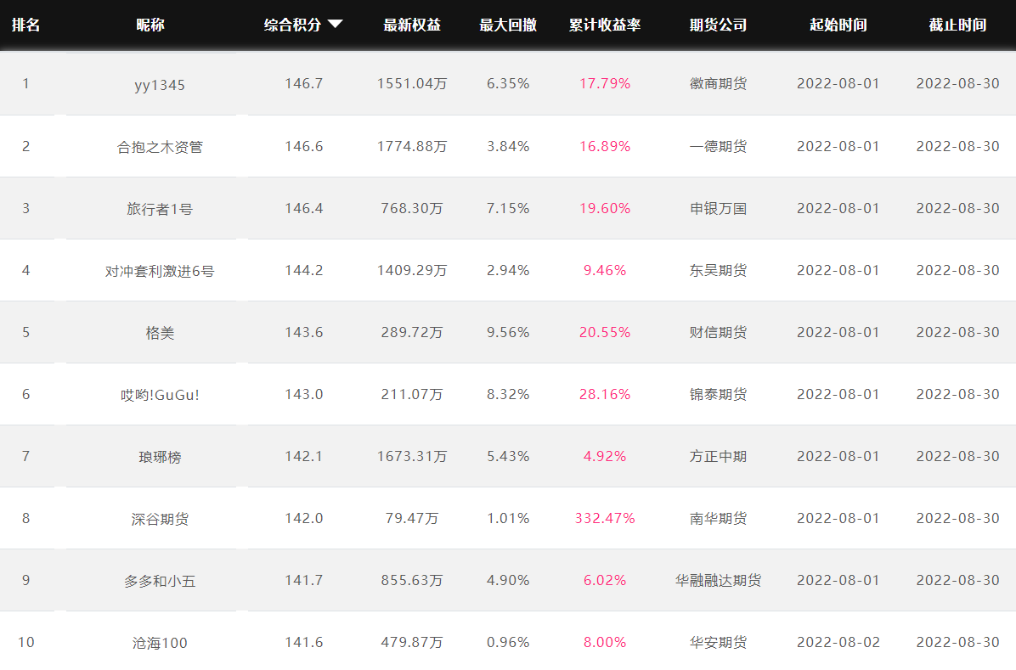Viewport: 1016px width, 670px height.
Task: Select the 东吴期货 company cell
Action: [x=718, y=270]
